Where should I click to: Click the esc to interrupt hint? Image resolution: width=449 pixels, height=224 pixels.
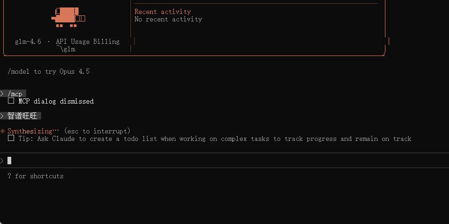(x=97, y=132)
